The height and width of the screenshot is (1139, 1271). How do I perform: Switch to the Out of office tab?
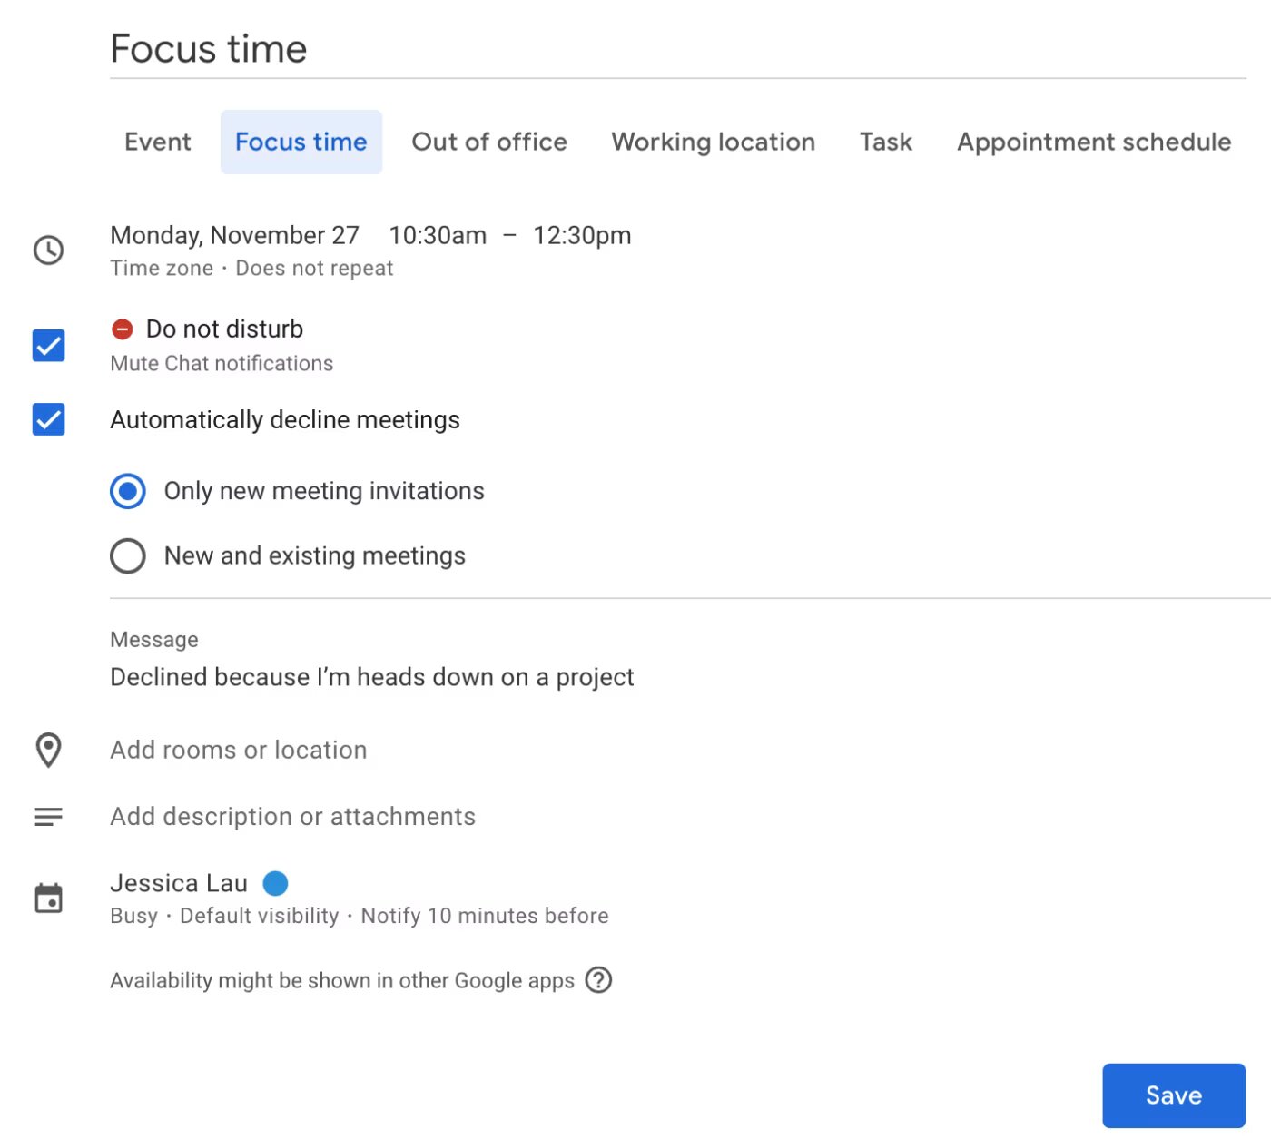tap(489, 142)
